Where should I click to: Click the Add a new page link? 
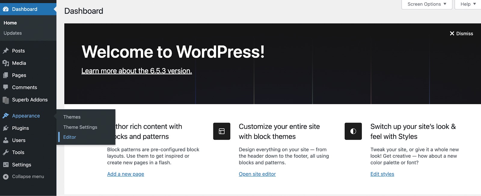126,174
